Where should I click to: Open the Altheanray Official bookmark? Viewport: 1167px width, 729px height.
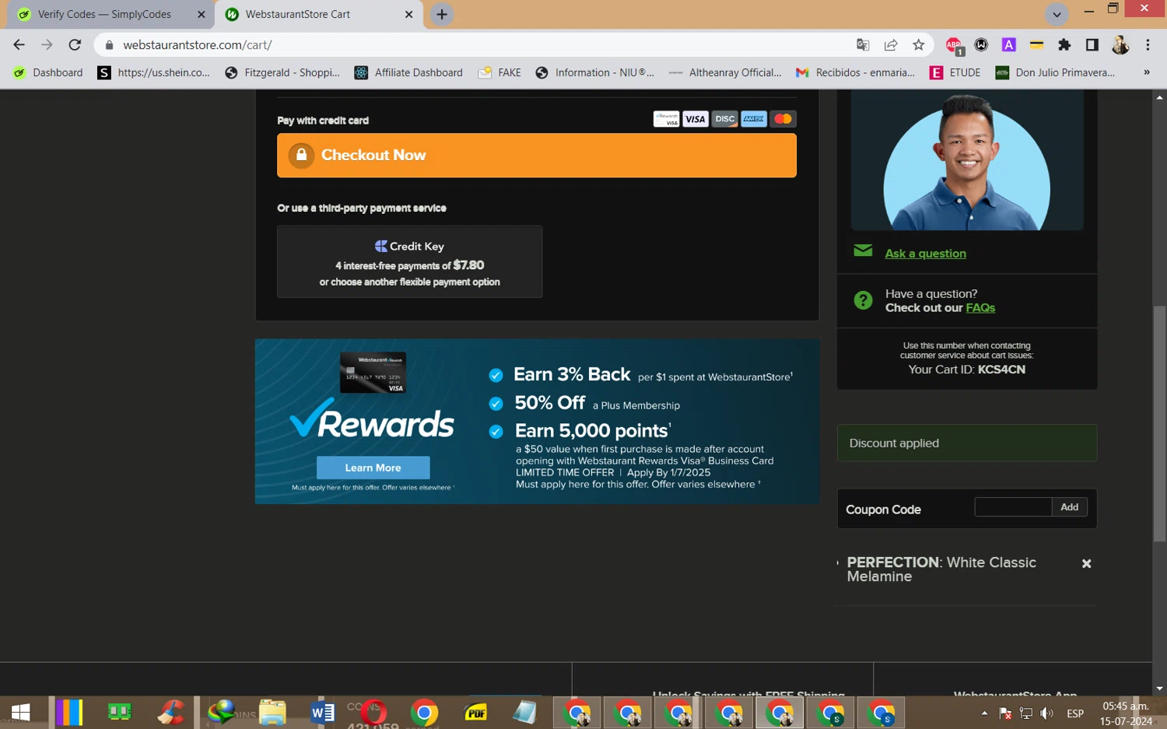(725, 72)
